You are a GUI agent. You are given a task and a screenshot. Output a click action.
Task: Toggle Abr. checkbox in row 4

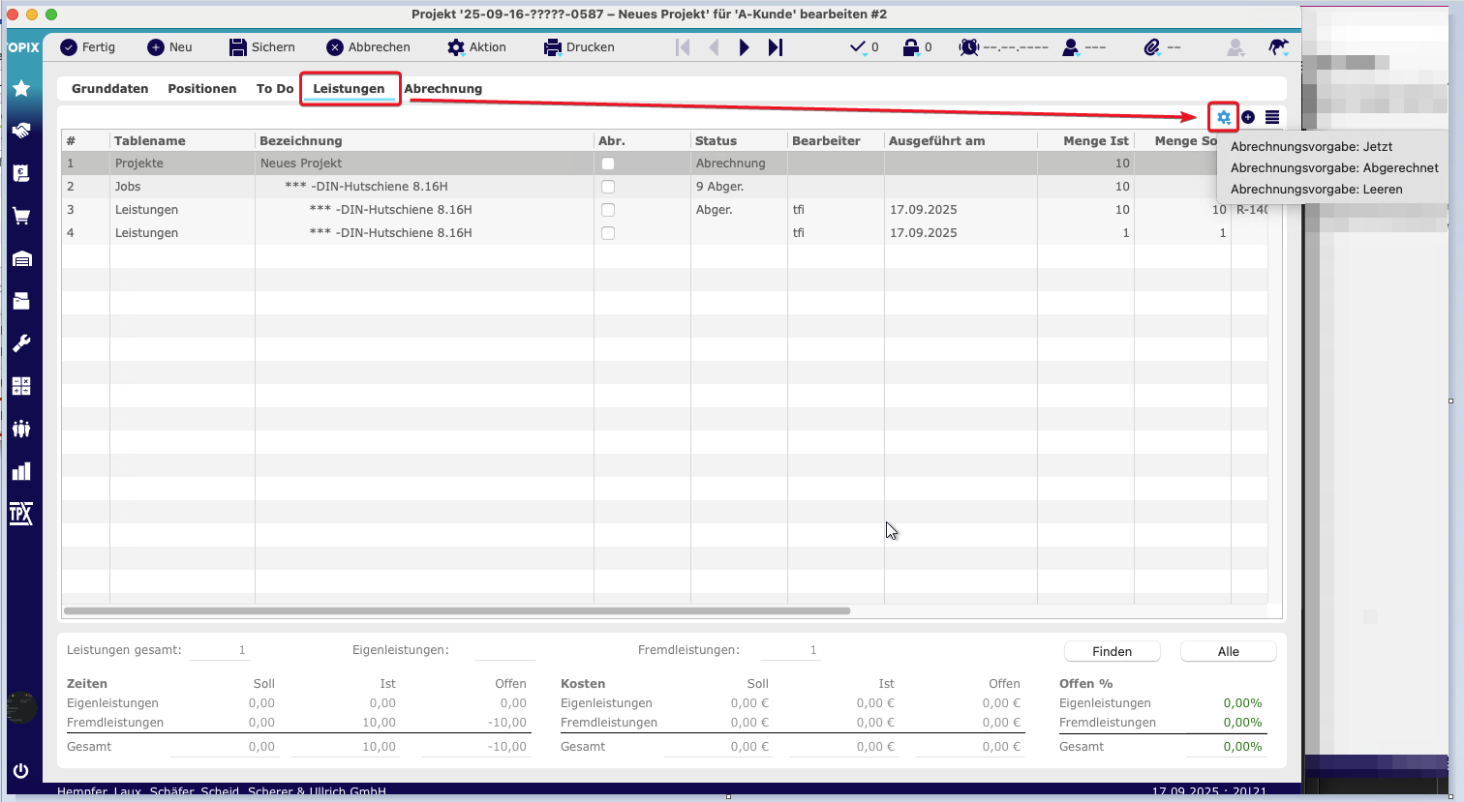608,233
